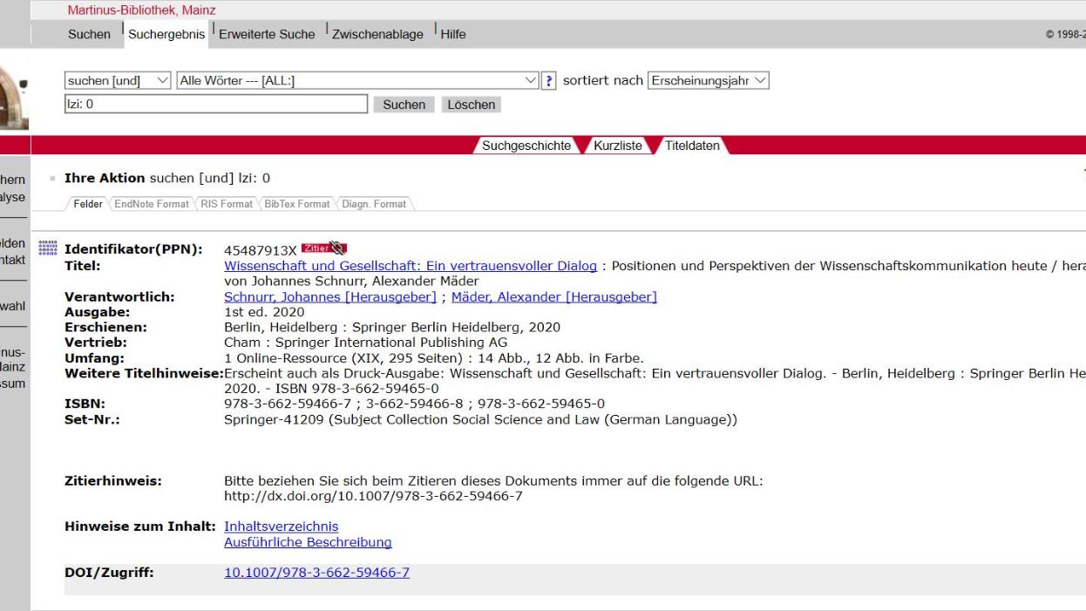The image size is (1086, 611).
Task: Click the PPN number 45487913X
Action: coord(261,250)
